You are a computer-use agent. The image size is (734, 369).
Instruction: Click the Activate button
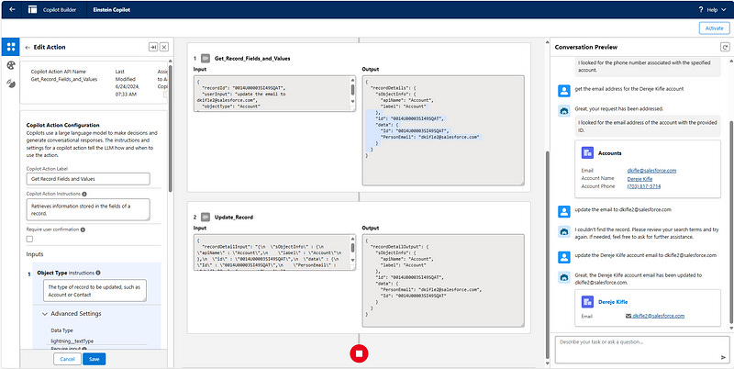coord(715,28)
